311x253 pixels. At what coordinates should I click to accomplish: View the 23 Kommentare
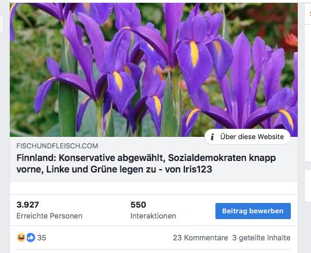point(200,237)
